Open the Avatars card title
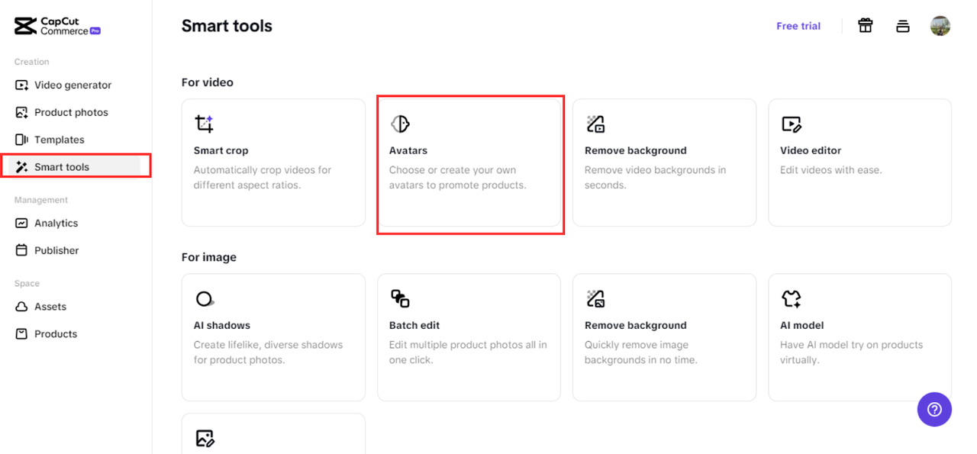The width and height of the screenshot is (977, 454). (x=408, y=150)
